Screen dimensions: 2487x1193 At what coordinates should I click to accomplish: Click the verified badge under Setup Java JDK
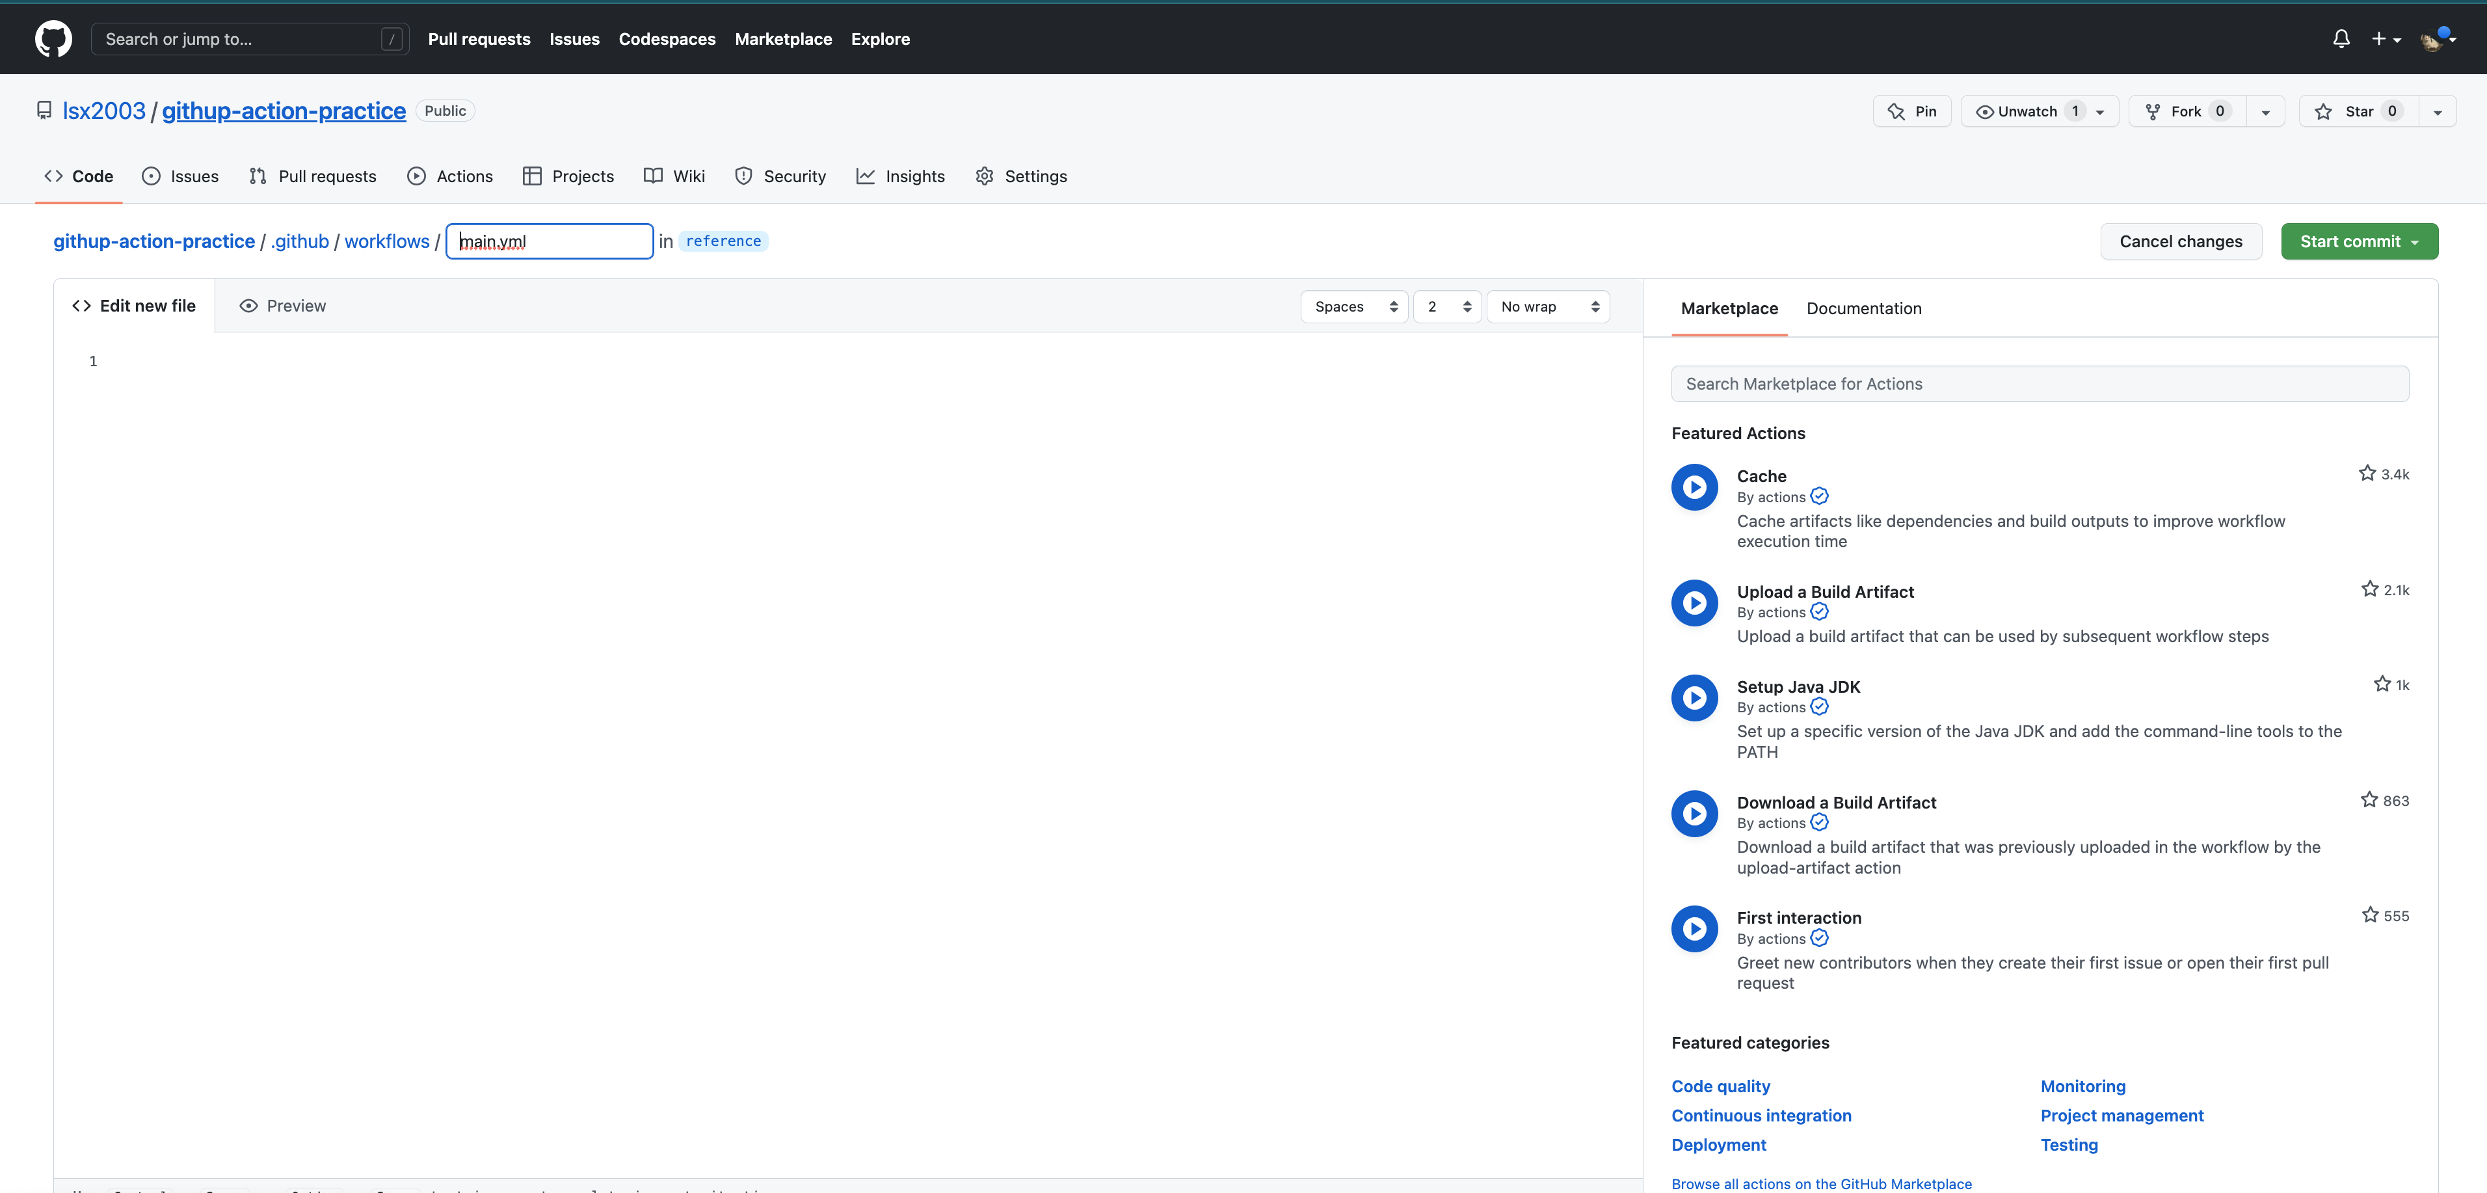tap(1819, 707)
